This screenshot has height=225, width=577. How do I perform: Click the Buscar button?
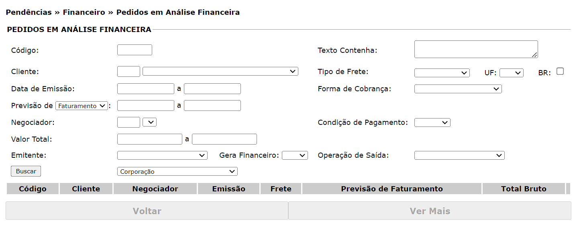tap(26, 171)
